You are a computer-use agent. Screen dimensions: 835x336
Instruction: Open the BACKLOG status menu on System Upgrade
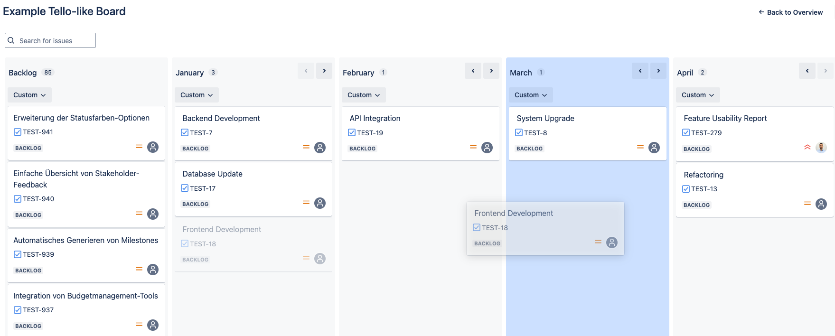(529, 148)
